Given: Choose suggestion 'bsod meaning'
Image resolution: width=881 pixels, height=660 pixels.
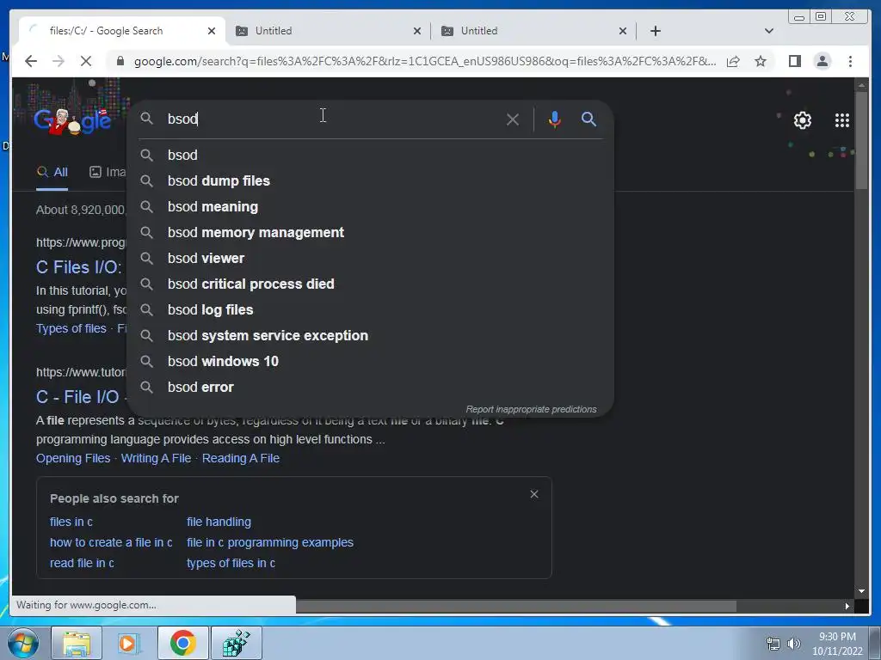Looking at the screenshot, I should (x=370, y=206).
